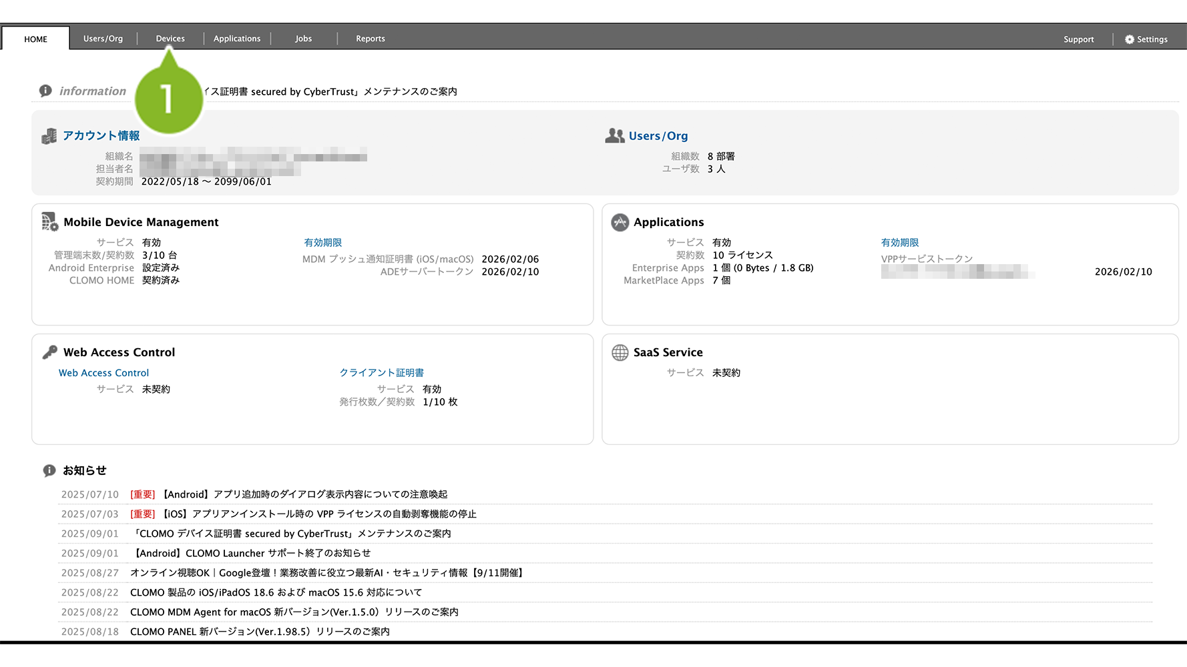Click the Settings gear icon
The image size is (1187, 667).
coord(1129,39)
